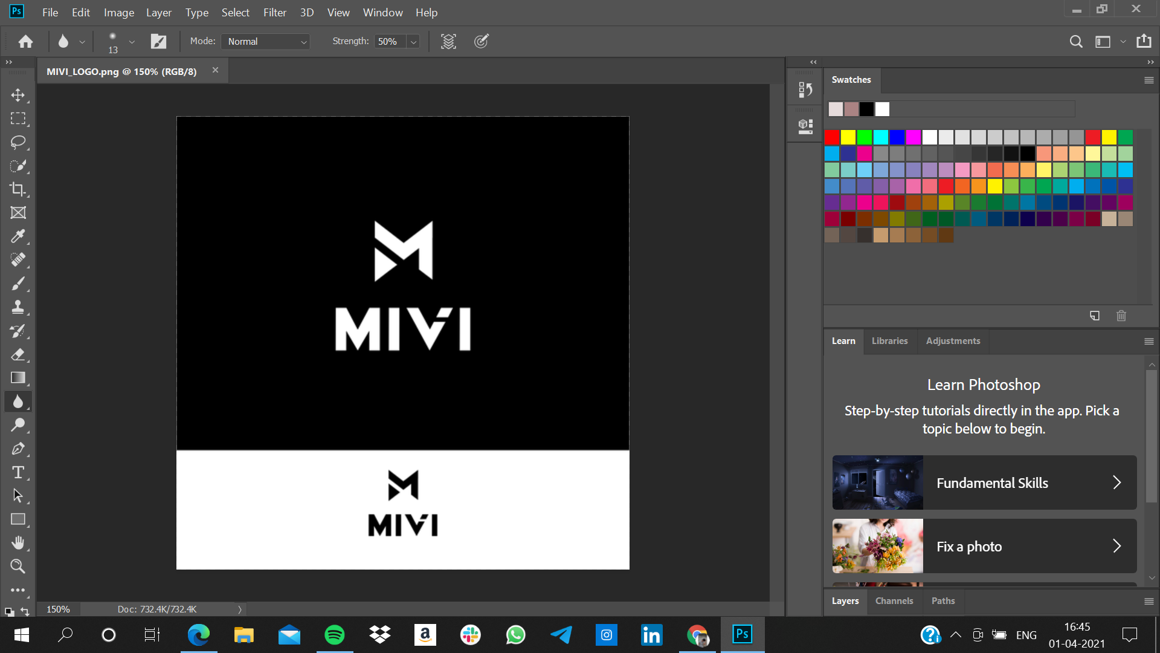Viewport: 1160px width, 653px height.
Task: Open the brush preset picker arrow
Action: coord(132,42)
